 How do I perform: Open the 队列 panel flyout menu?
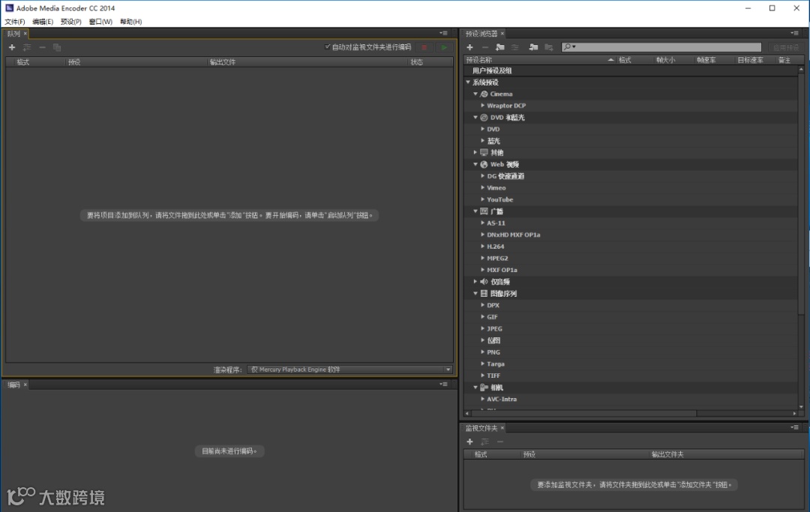pyautogui.click(x=443, y=33)
